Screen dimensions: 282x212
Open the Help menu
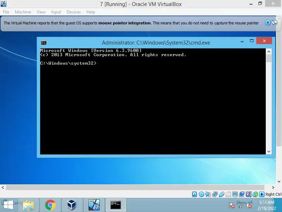point(91,12)
